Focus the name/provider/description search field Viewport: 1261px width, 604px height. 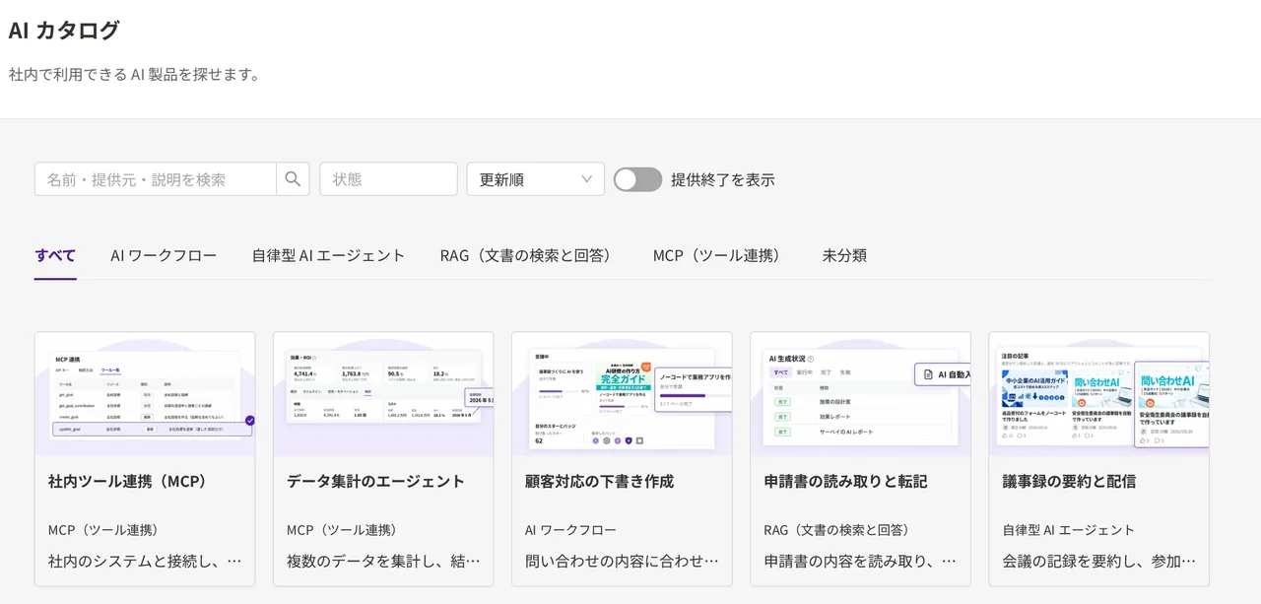coord(156,179)
